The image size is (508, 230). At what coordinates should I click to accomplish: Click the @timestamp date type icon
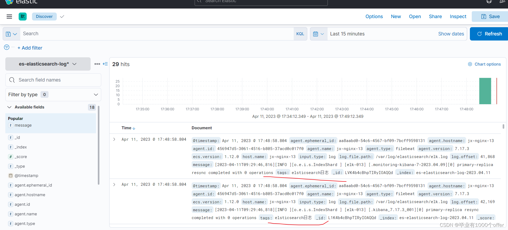(x=11, y=176)
